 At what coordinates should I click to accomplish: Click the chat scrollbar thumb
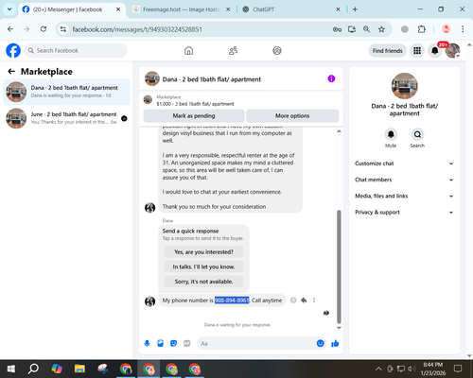coord(339,266)
